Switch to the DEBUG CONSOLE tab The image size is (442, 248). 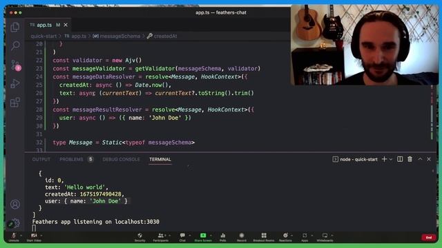(x=122, y=159)
